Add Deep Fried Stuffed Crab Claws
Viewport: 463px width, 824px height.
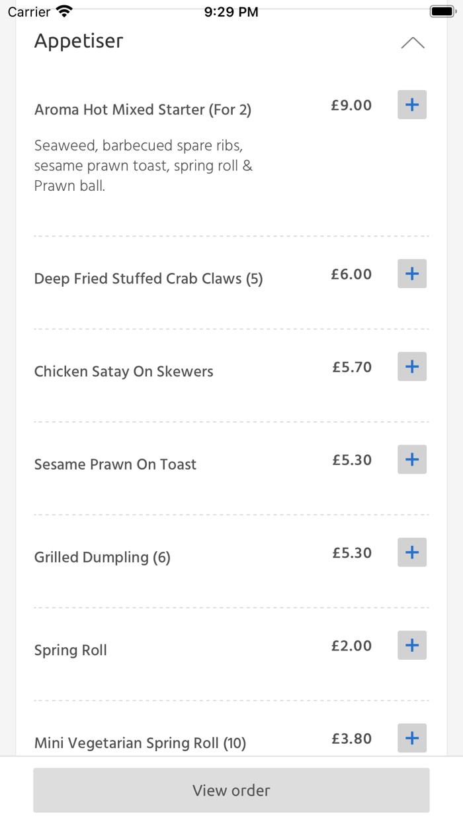click(412, 274)
